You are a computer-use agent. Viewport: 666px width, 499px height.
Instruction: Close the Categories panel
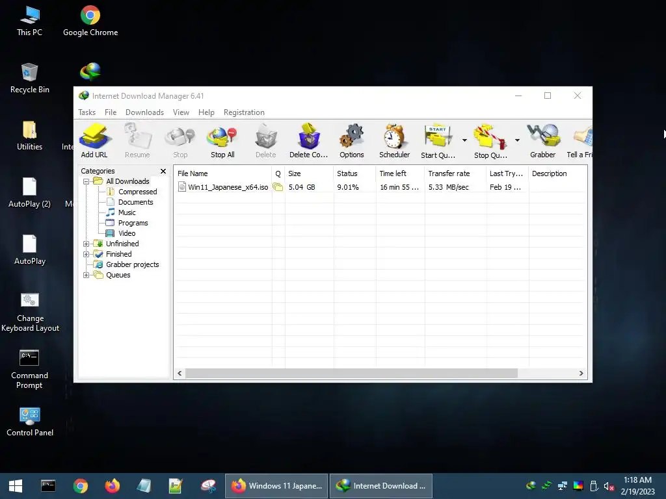coord(163,171)
